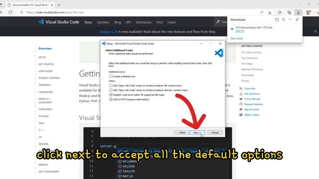This screenshot has width=319, height=179.
Task: Open favorites star icon in browser toolbar
Action: click(x=280, y=12)
